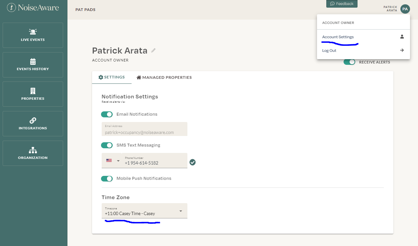Click the "Receive alerts via:" caption
Viewport: 418px width, 246px height.
click(113, 102)
